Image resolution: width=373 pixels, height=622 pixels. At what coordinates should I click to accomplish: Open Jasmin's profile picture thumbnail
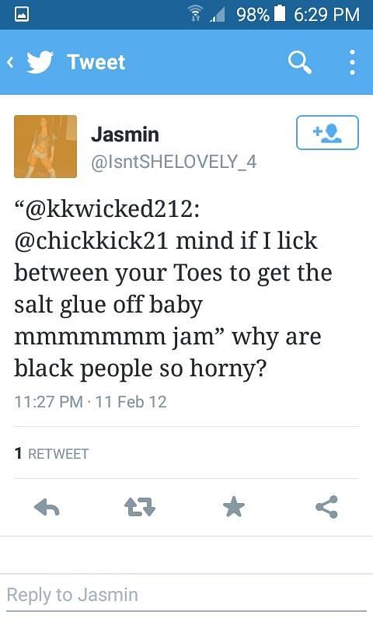click(46, 146)
